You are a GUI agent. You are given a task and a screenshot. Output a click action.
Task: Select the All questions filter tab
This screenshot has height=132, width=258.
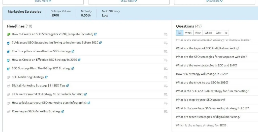[x=180, y=33]
